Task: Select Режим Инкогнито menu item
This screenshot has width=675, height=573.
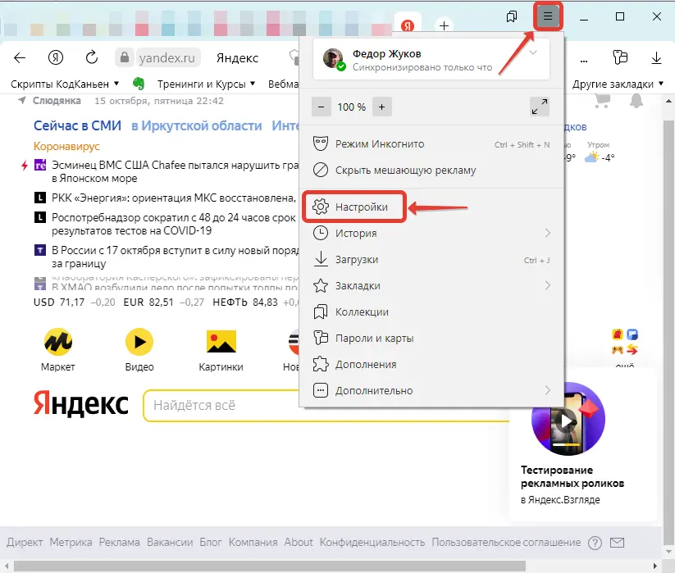Action: pyautogui.click(x=379, y=144)
